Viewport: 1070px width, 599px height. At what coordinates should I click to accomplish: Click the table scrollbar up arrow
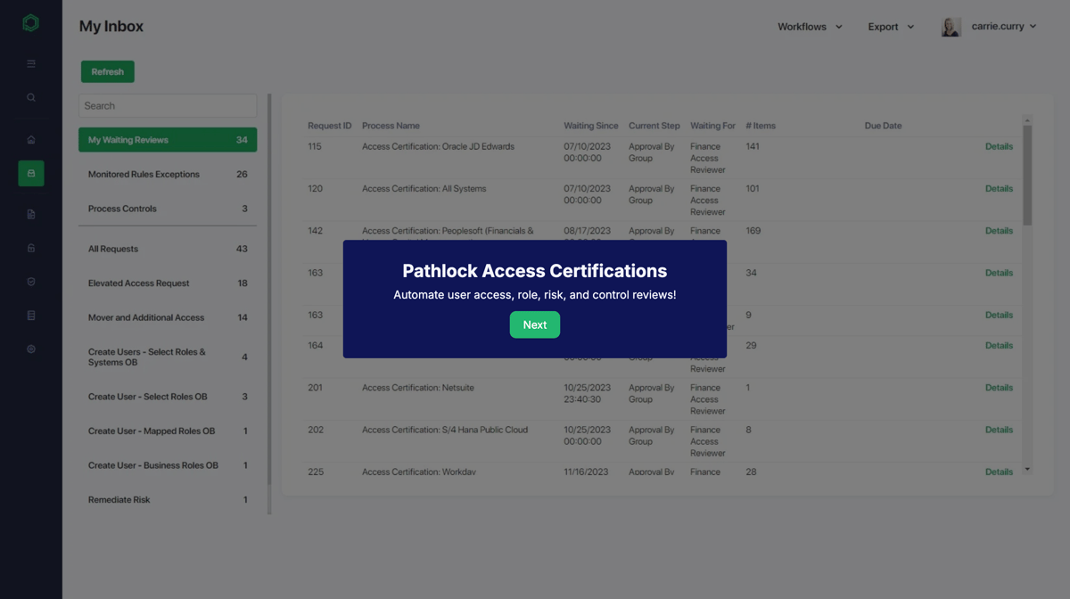pos(1027,119)
